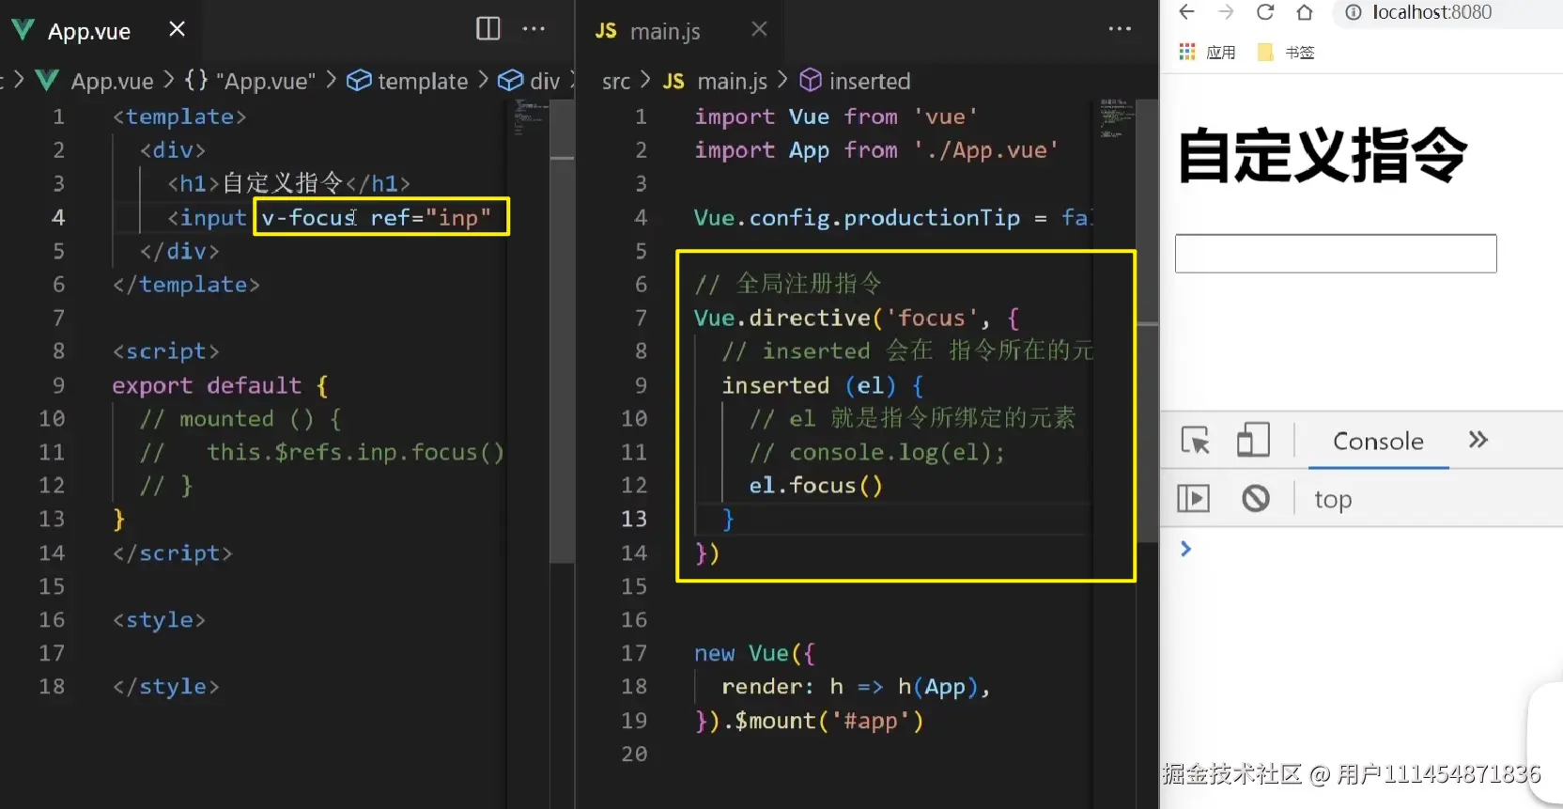Close the App.vue tab

point(177,29)
